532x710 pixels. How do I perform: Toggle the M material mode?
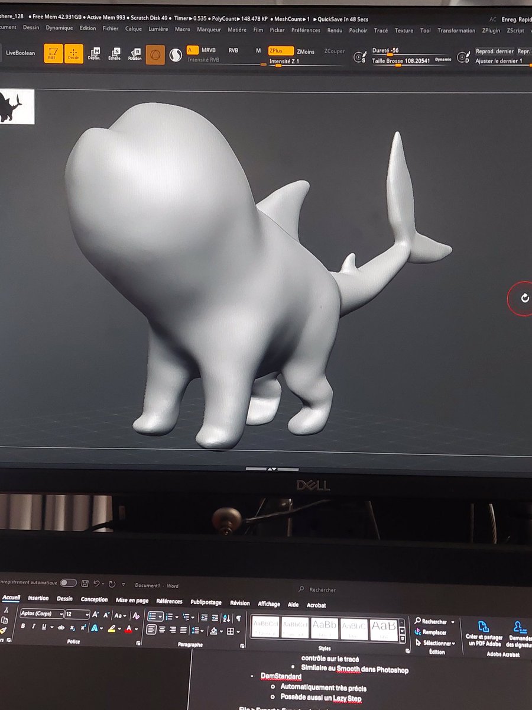pos(258,51)
